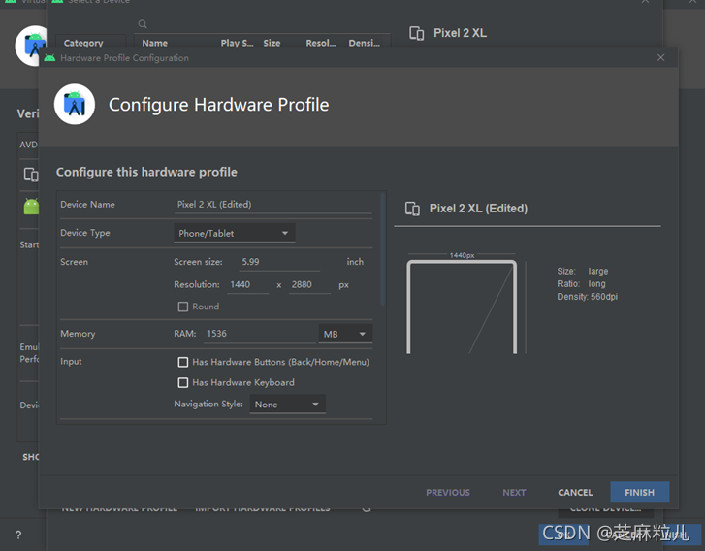Open the RAM unit MB dropdown
The image size is (705, 551).
[x=345, y=334]
